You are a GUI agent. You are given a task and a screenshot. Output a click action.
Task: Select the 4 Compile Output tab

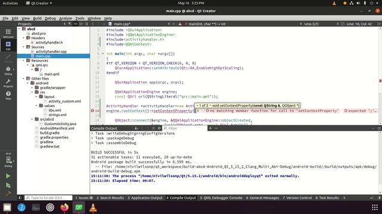181,198
